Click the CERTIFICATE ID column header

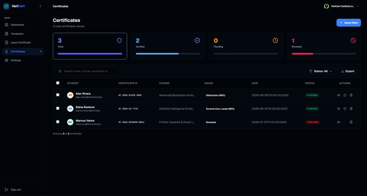pyautogui.click(x=128, y=83)
